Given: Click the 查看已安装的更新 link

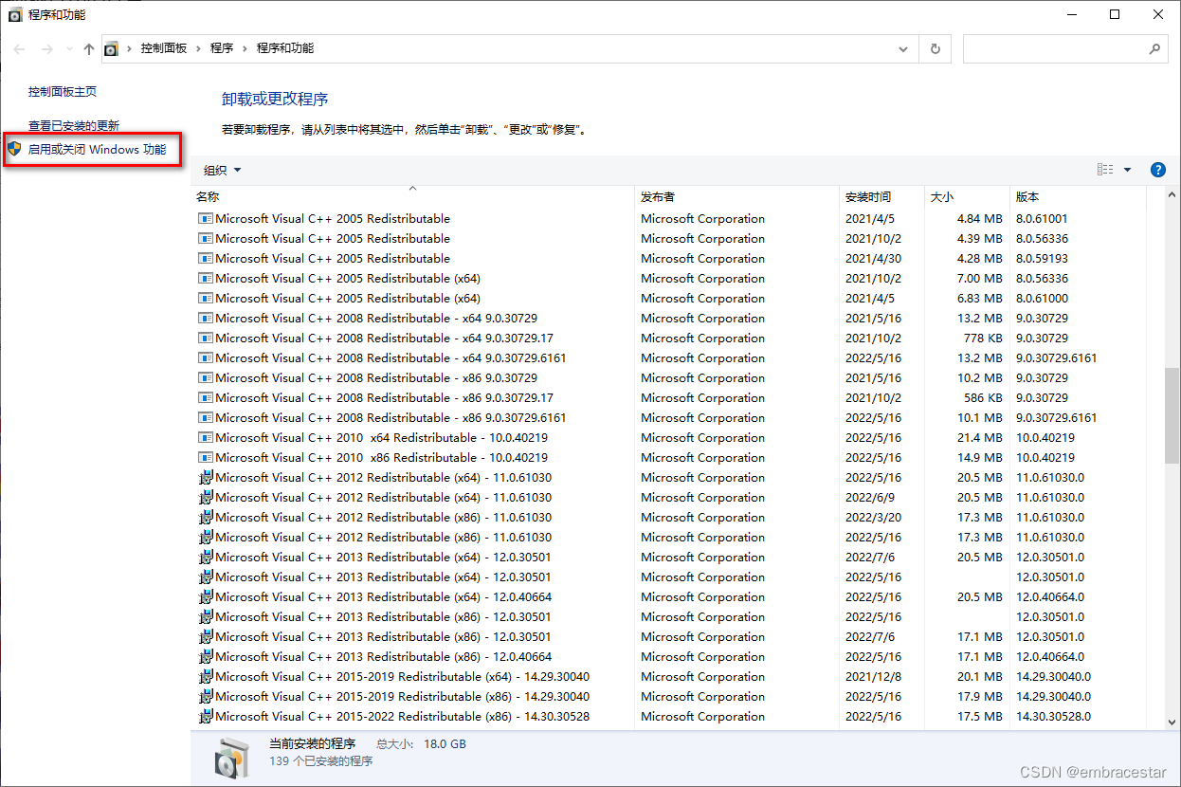Looking at the screenshot, I should [x=74, y=125].
